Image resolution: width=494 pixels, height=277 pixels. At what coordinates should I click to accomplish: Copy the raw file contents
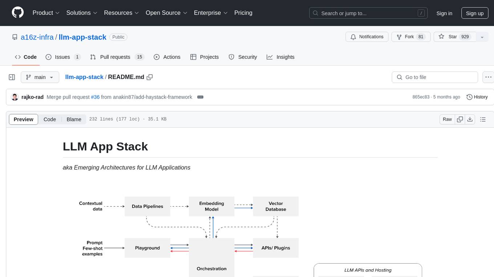[x=460, y=119]
